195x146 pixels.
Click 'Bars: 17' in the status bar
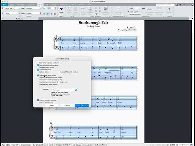point(15,145)
